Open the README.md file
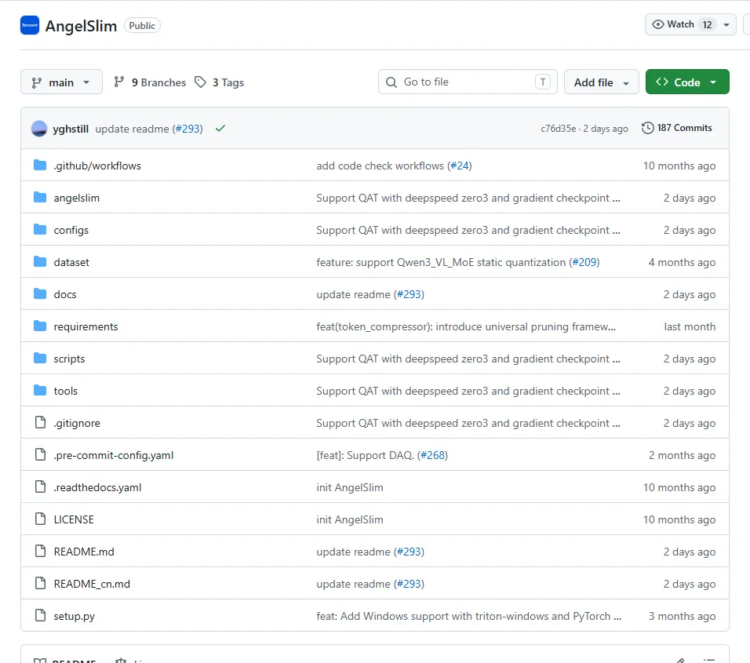This screenshot has height=663, width=750. click(84, 552)
